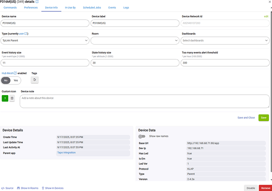272x191 pixels.
Task: Open device details in new window icon
Action: 37,2
